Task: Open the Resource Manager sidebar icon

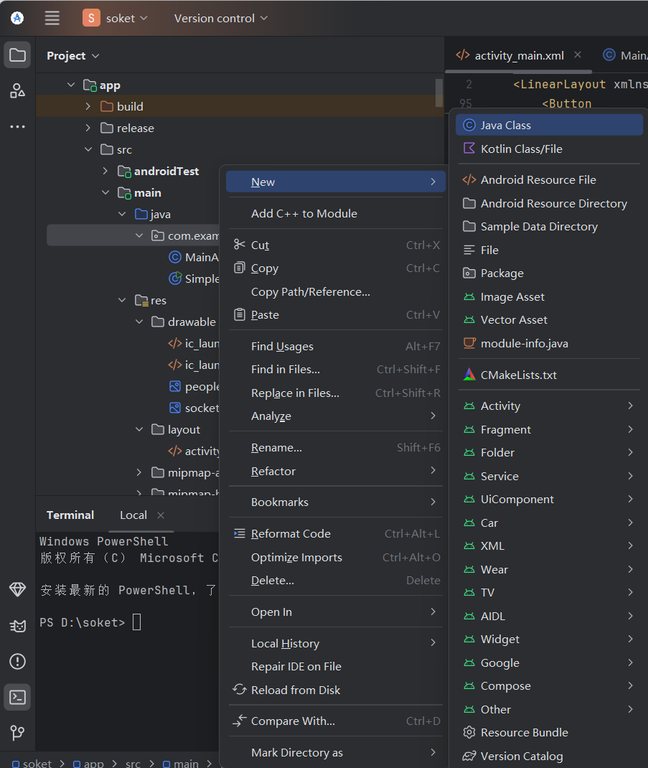Action: pos(18,90)
